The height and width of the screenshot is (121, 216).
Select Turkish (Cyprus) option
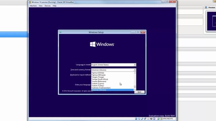[x=112, y=84]
